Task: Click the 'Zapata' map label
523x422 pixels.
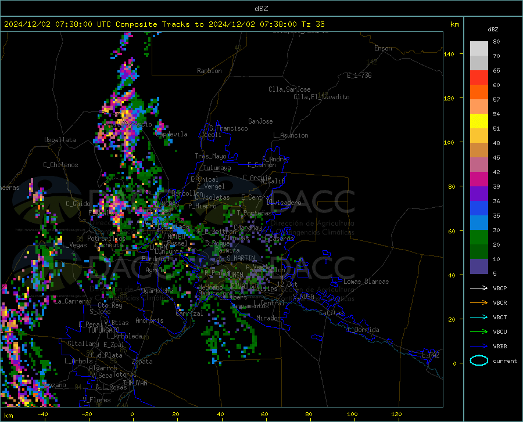Action: pos(142,362)
